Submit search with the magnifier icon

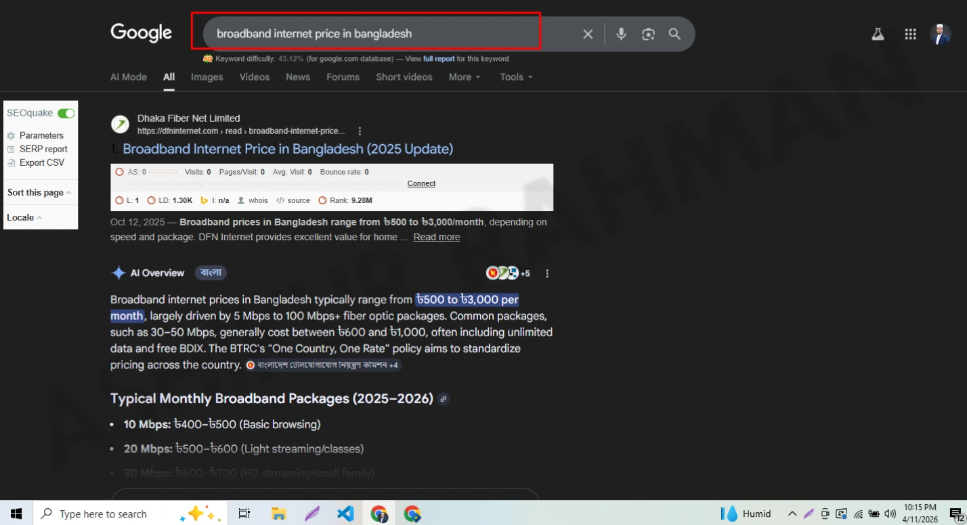click(x=674, y=34)
